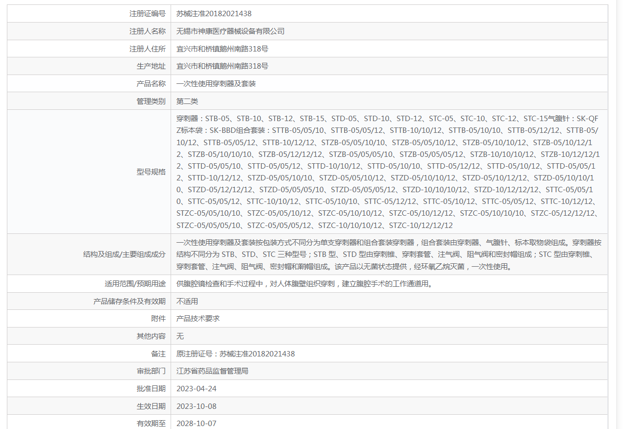Click the structure description paragraph
The height and width of the screenshot is (429, 627).
pyautogui.click(x=389, y=254)
